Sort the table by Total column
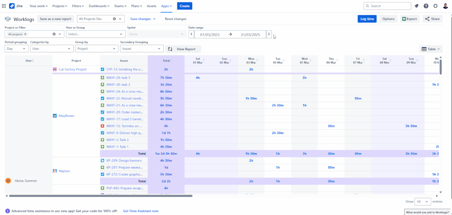Viewport: 452px width, 215px height. [x=166, y=60]
